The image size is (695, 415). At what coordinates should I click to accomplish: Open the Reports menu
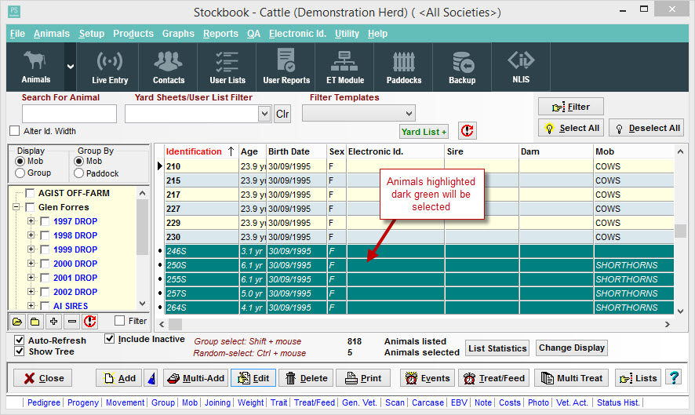220,34
